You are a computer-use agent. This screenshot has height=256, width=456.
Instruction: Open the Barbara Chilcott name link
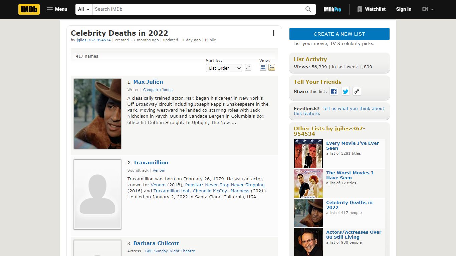click(x=156, y=243)
